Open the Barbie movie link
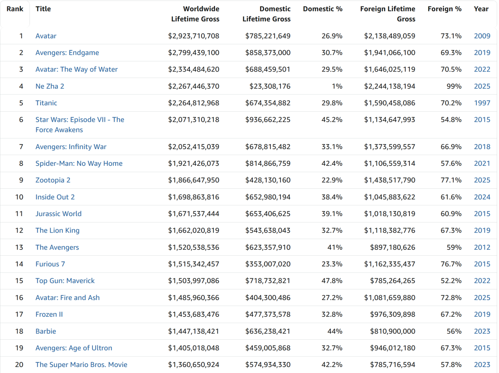499x373 pixels. pos(46,331)
